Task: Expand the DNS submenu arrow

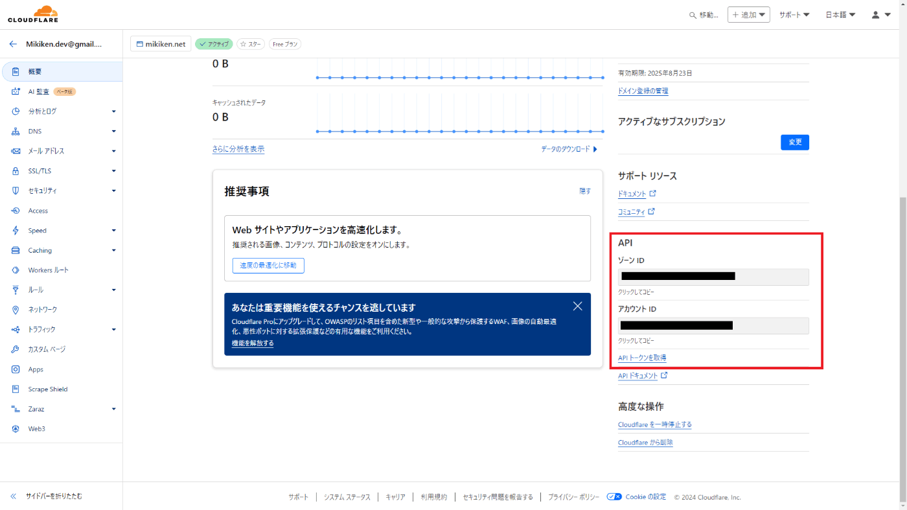Action: click(x=114, y=132)
